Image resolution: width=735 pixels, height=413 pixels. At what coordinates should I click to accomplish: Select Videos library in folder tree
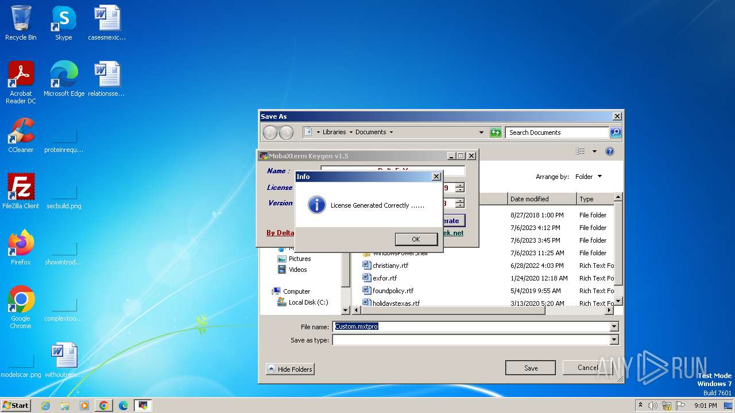292,270
